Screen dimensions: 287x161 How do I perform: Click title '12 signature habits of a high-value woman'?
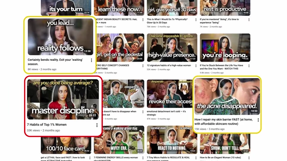click(169, 65)
